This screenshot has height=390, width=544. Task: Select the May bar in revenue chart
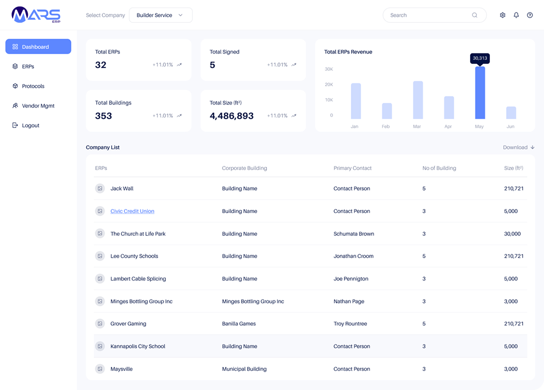click(x=479, y=93)
